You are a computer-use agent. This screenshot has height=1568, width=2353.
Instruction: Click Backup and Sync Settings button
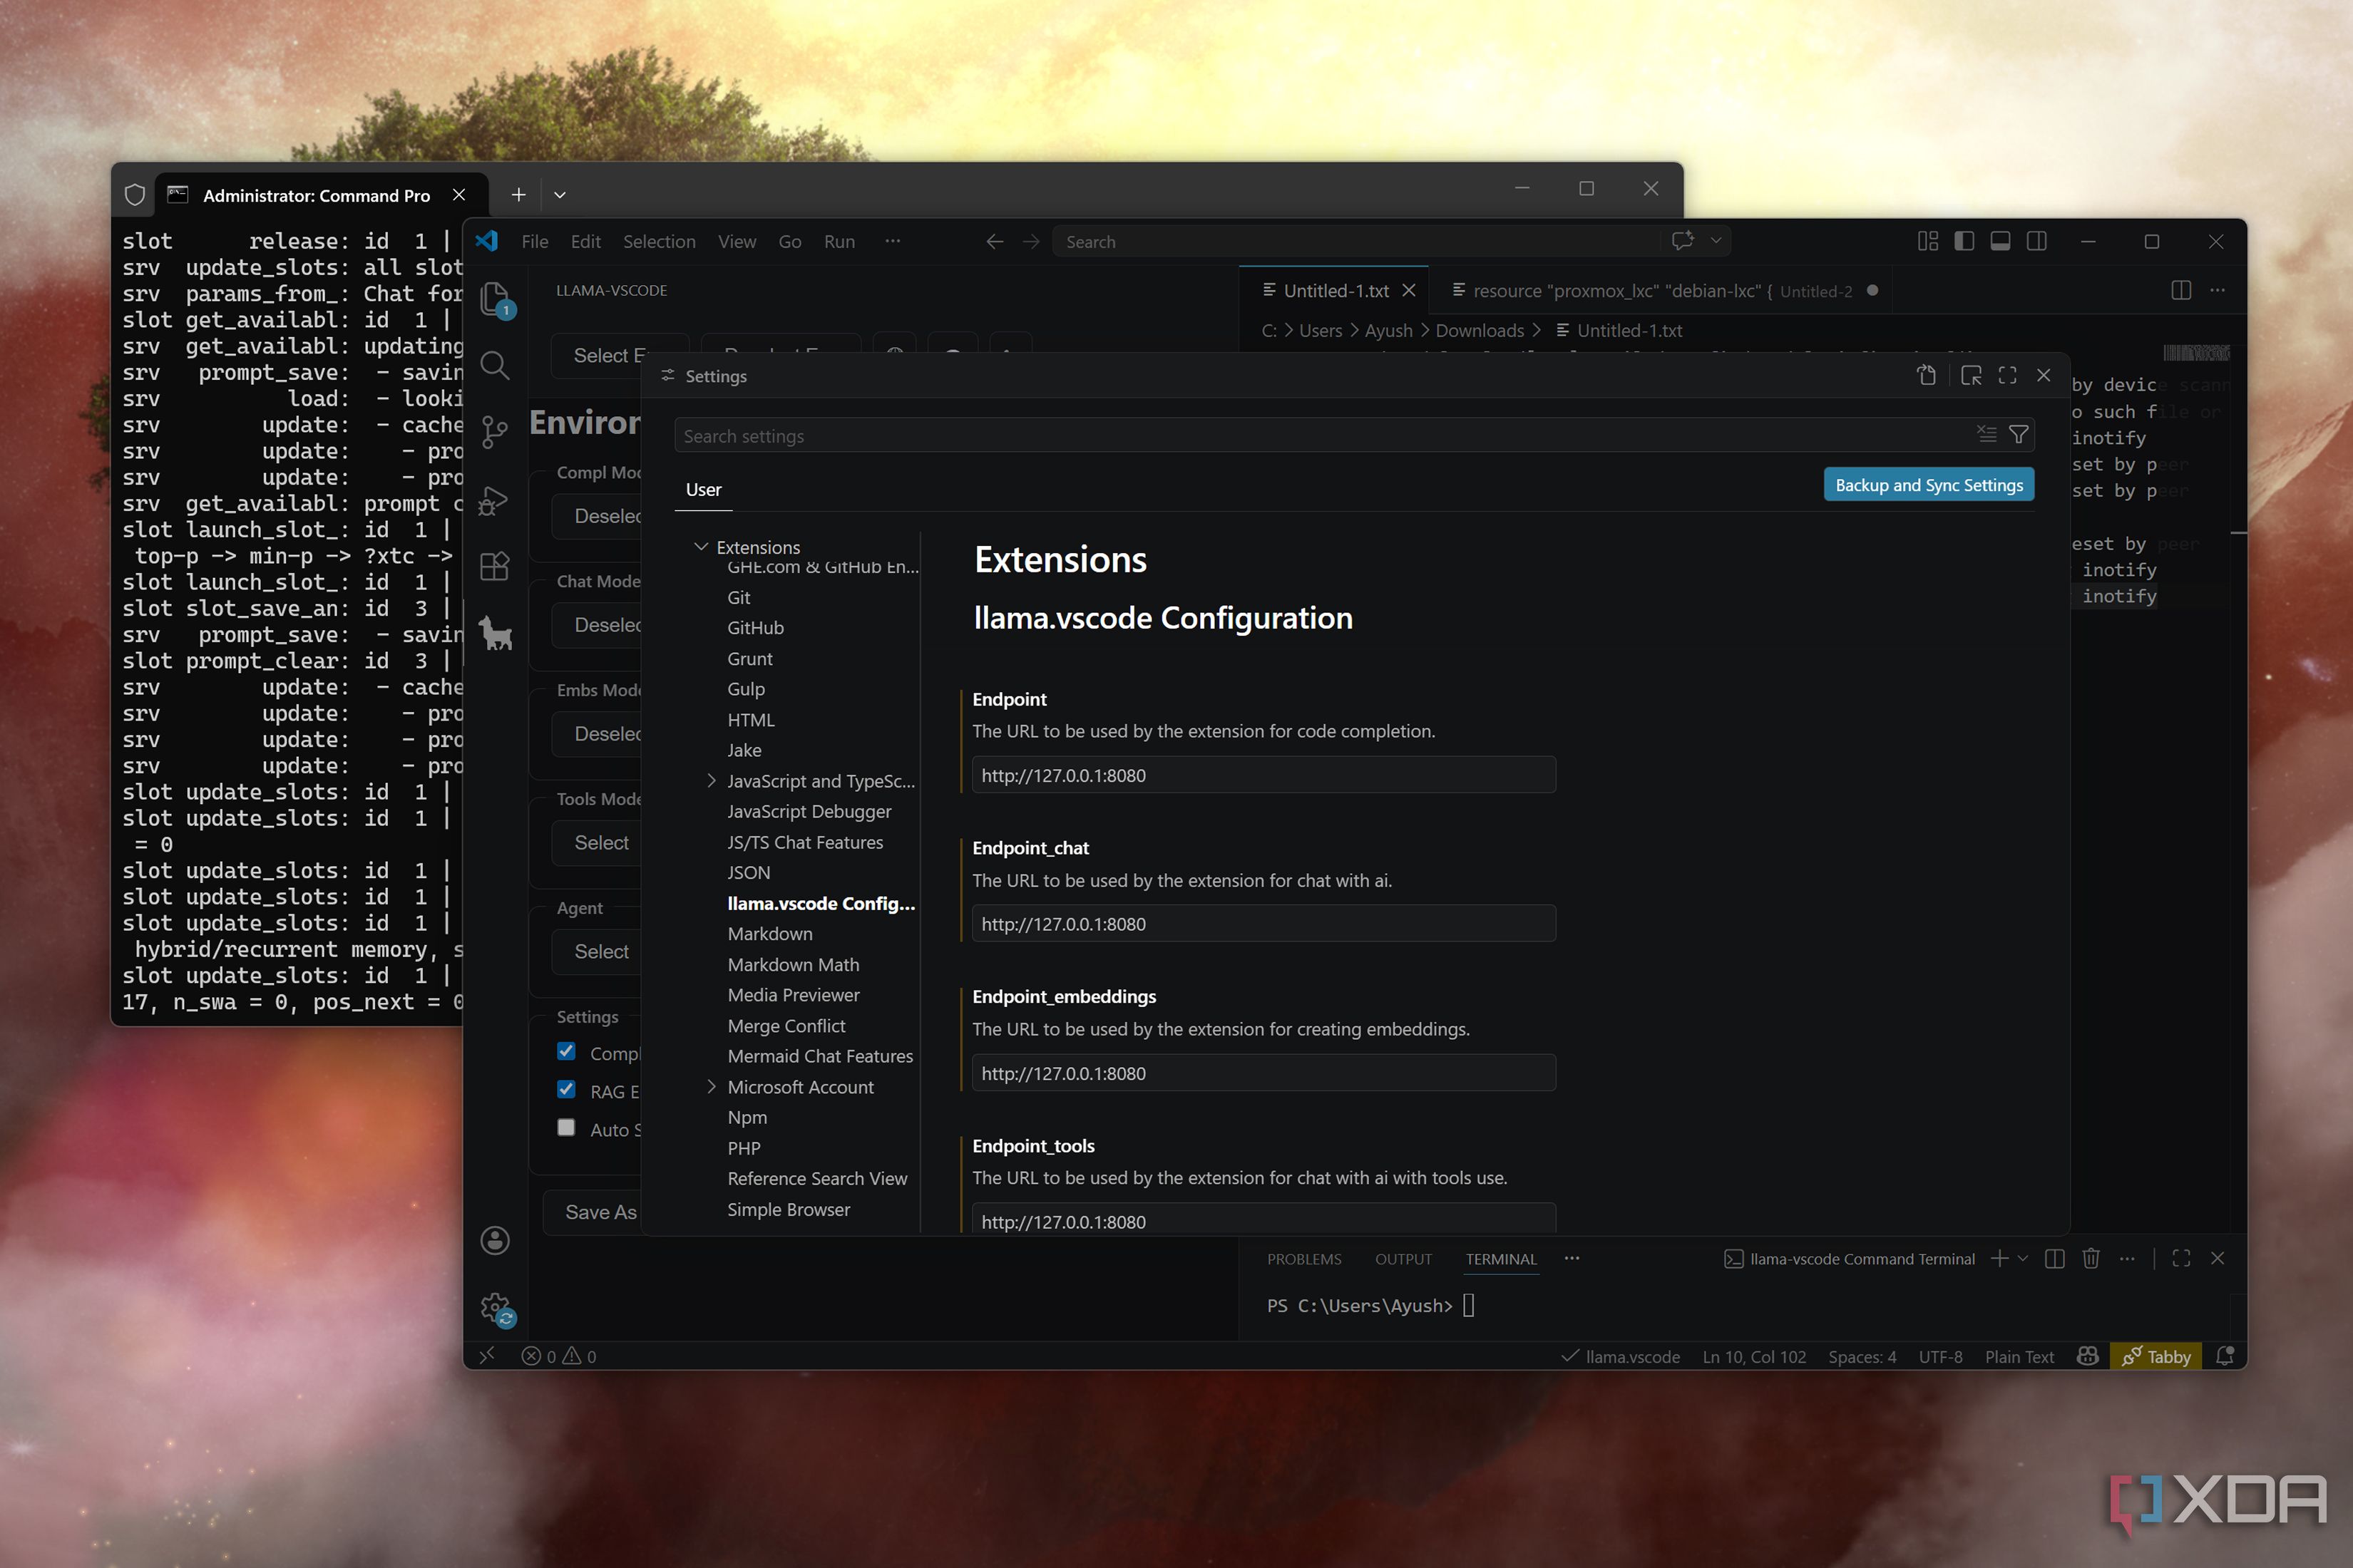pyautogui.click(x=1928, y=484)
